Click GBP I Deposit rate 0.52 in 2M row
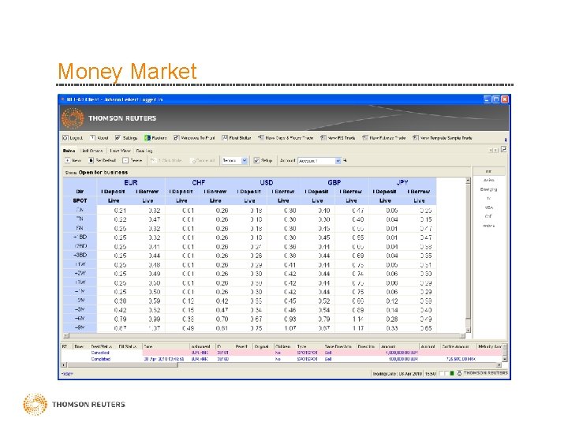The image size is (568, 426). (324, 301)
